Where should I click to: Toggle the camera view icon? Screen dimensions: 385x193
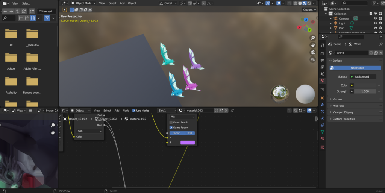312,52
